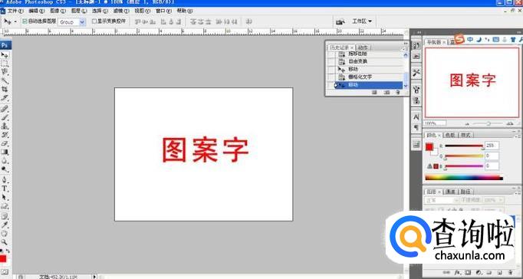Enable the 显示变换控件 checkbox
The height and width of the screenshot is (279, 523).
click(x=94, y=21)
